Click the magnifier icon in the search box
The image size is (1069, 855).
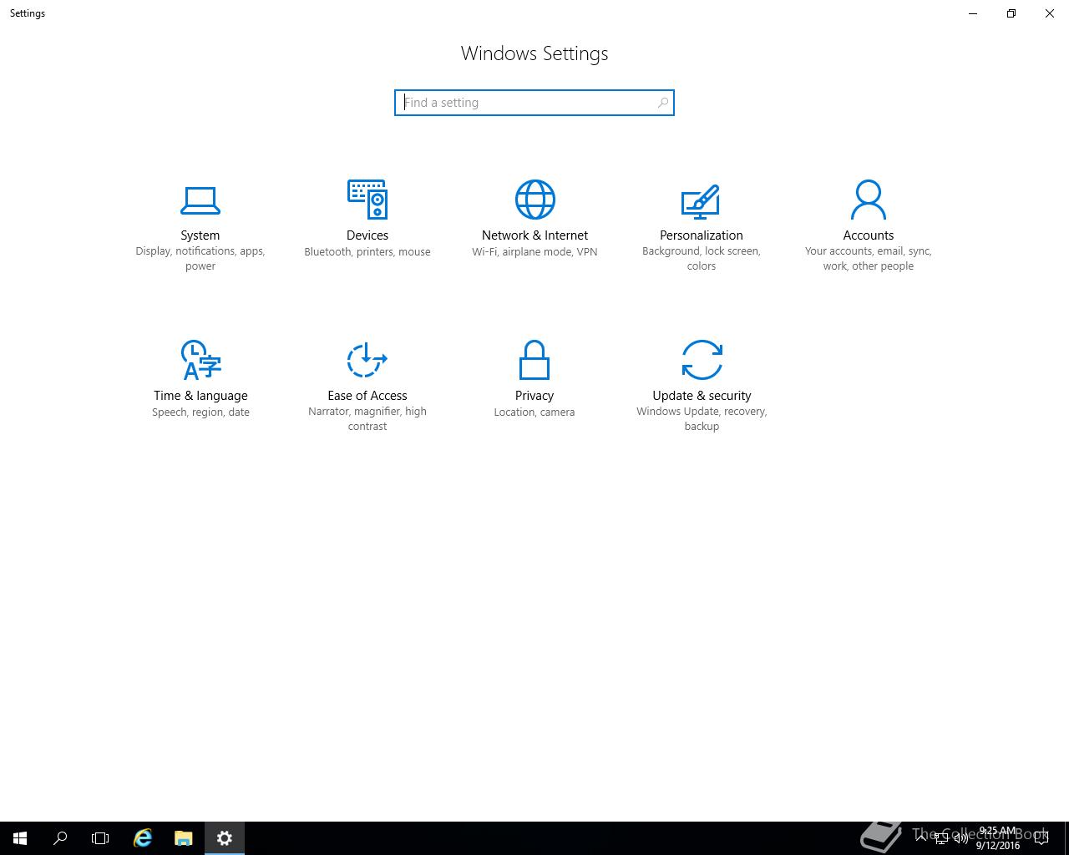(662, 103)
